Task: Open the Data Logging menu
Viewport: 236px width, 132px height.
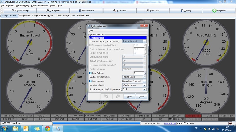Action: [x=22, y=6]
